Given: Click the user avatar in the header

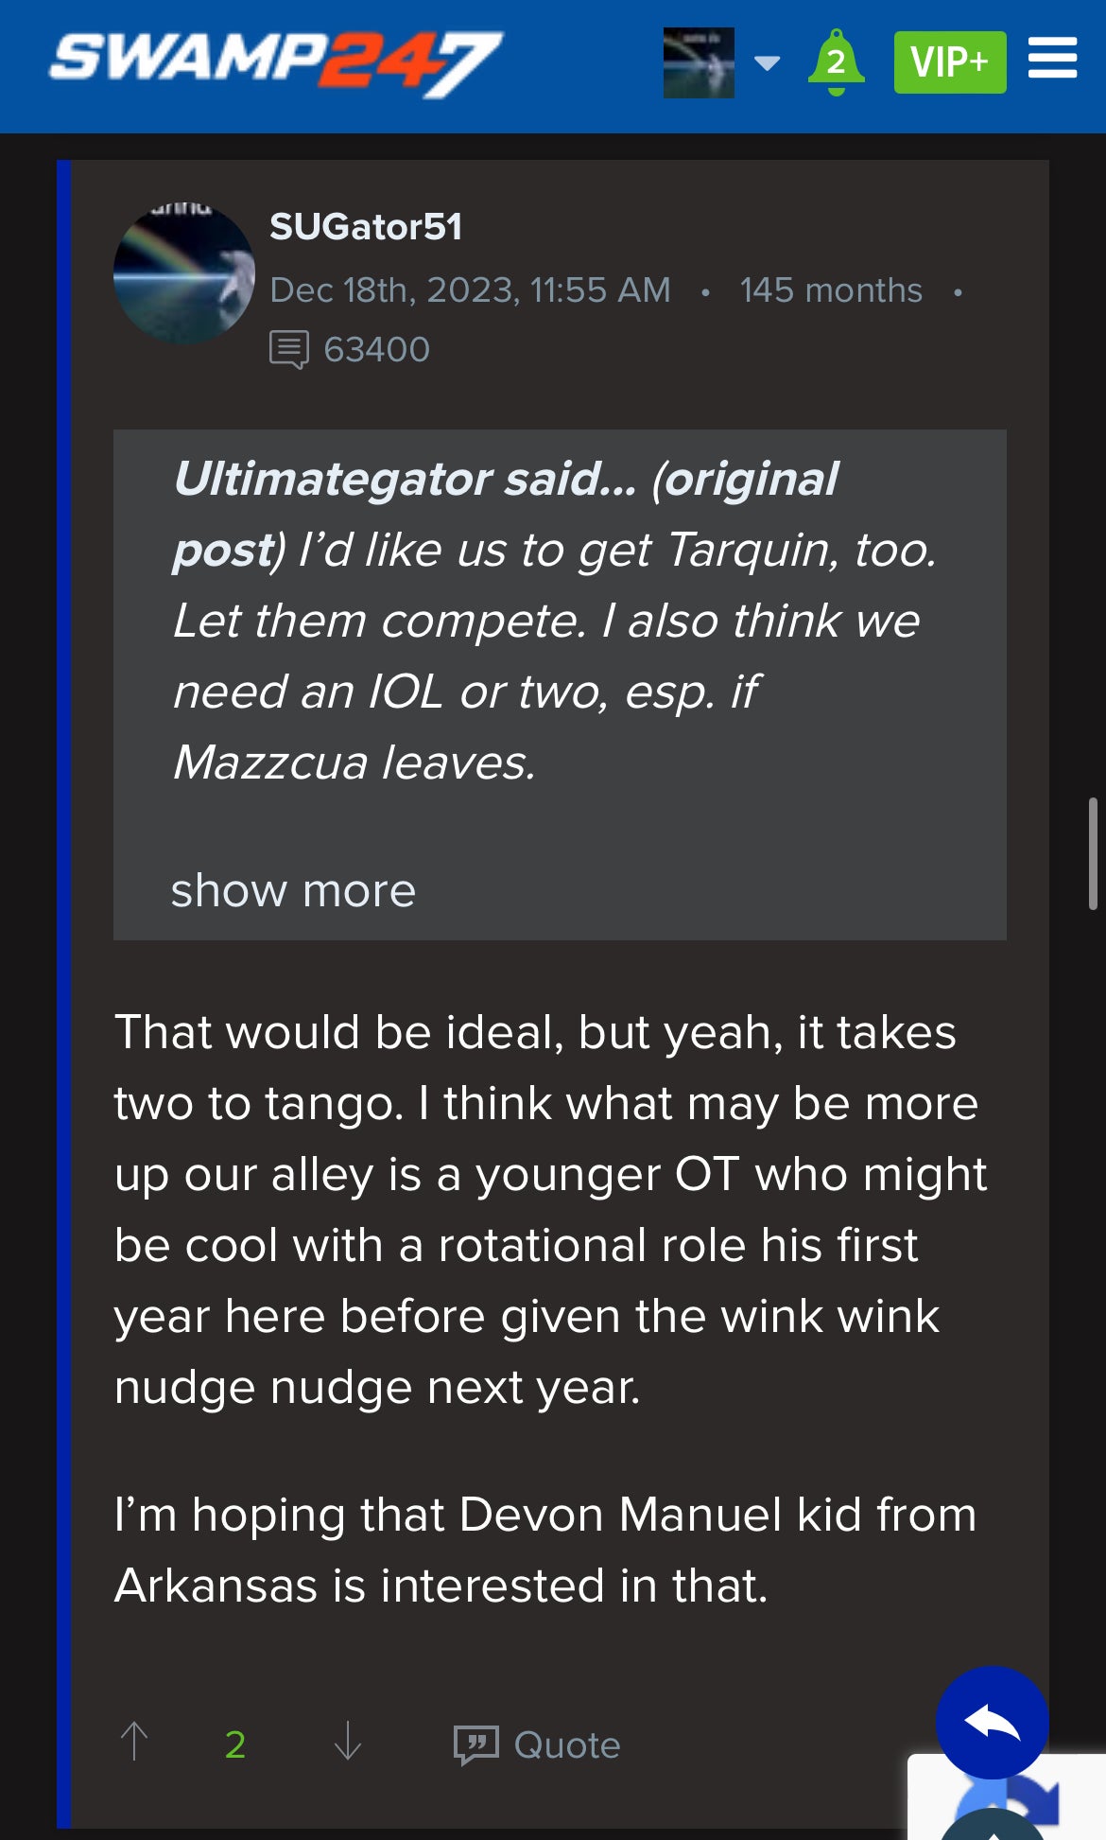Looking at the screenshot, I should (x=699, y=62).
